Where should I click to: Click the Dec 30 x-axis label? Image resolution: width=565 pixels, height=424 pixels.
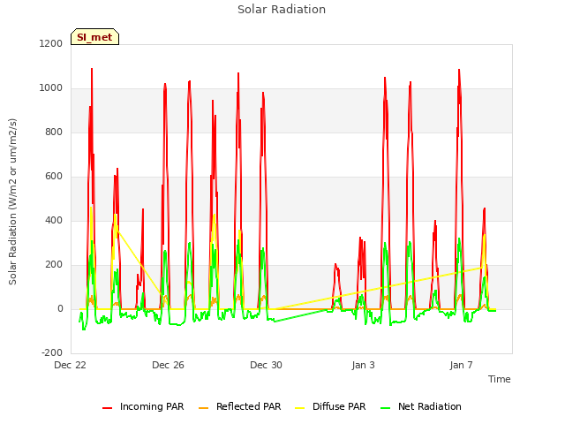(x=266, y=365)
